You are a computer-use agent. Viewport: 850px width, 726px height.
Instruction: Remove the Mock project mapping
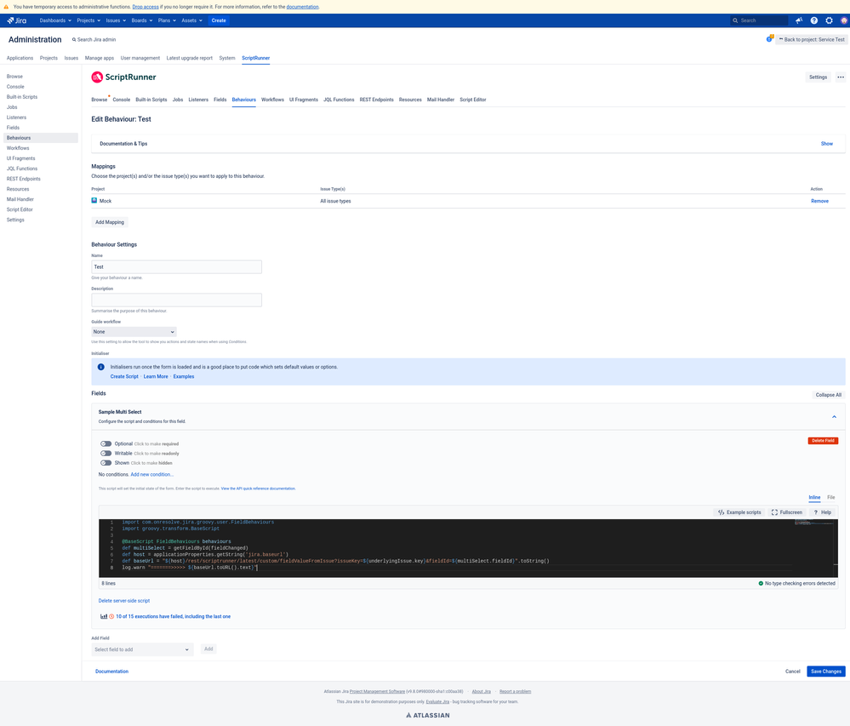pyautogui.click(x=819, y=201)
